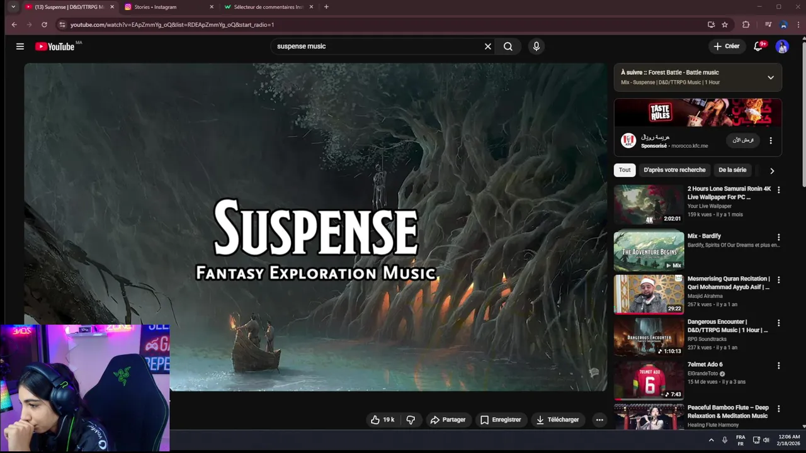
Task: Open YouTube notifications bell
Action: point(758,46)
